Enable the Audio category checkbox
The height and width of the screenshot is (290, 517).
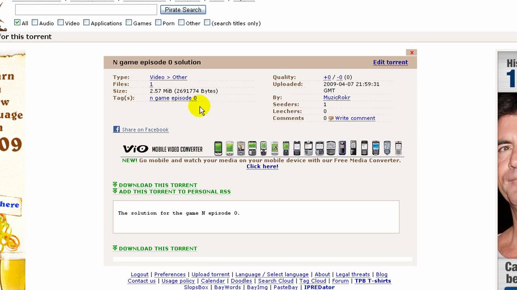point(35,23)
